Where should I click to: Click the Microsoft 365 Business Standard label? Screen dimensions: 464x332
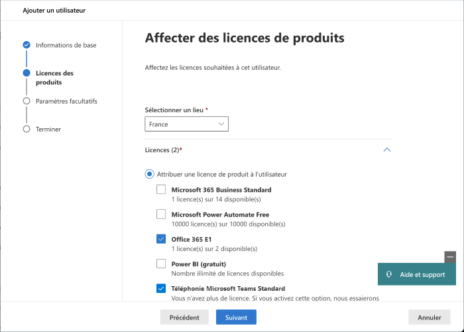(221, 190)
